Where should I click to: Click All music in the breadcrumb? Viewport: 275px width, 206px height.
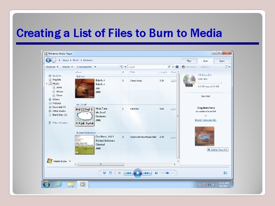(88, 60)
